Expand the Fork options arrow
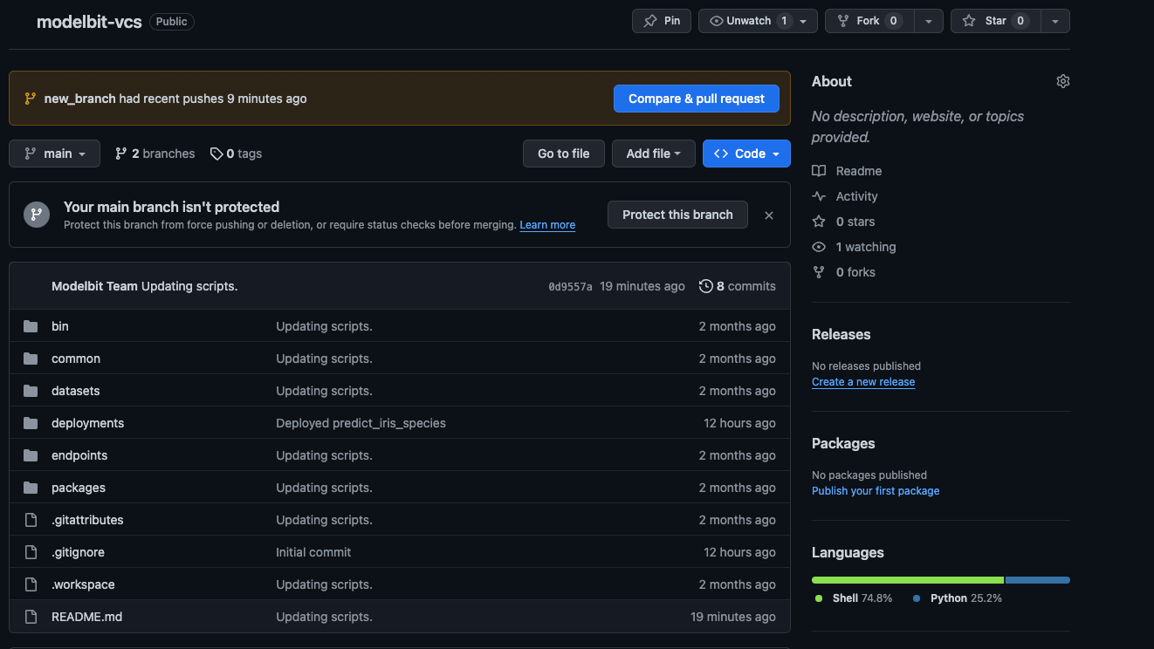The image size is (1154, 649). (929, 21)
